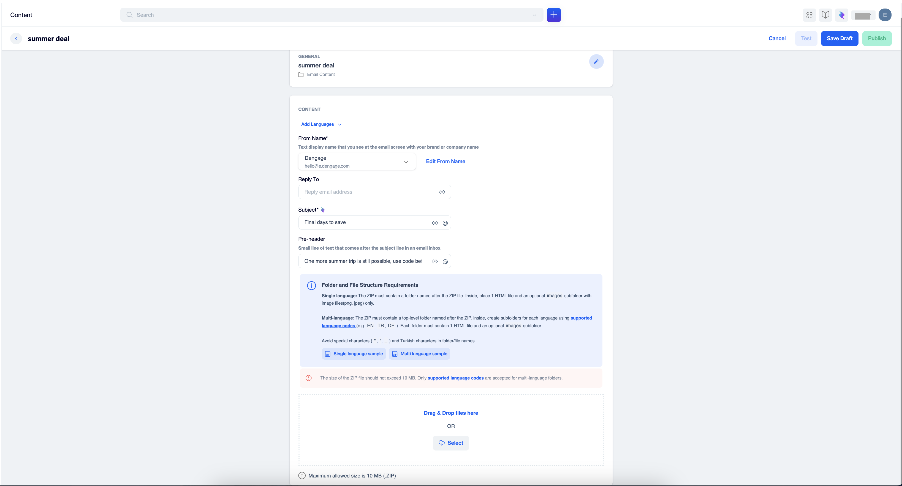Screen dimensions: 902x486
Task: Open the documentation book icon
Action: tap(825, 15)
